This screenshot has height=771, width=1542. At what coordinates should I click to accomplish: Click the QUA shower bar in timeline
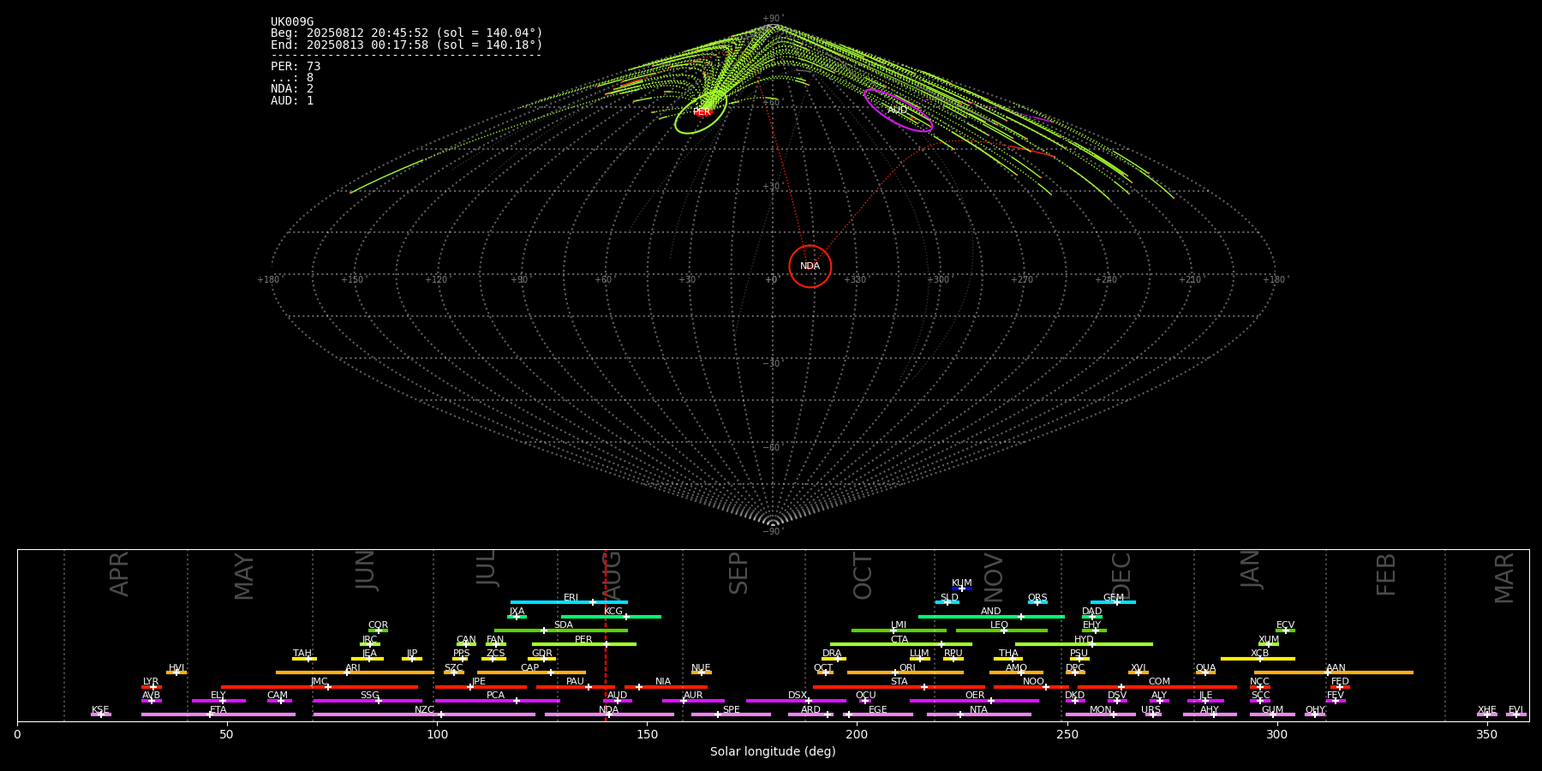tap(1205, 672)
